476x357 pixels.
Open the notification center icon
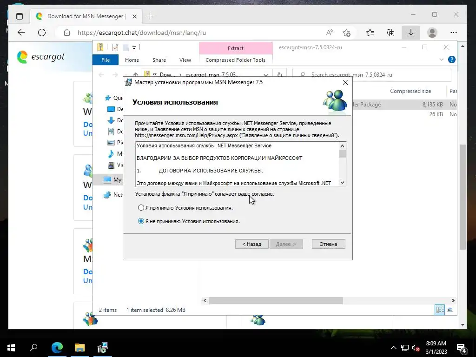(462, 348)
